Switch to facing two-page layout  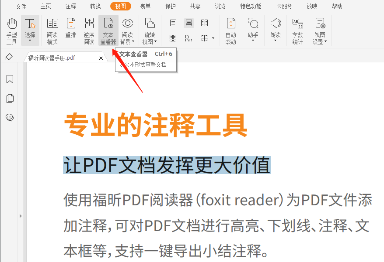click(x=205, y=23)
